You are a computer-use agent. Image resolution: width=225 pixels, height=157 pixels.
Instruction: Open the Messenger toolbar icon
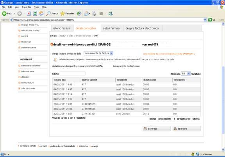click(x=111, y=14)
